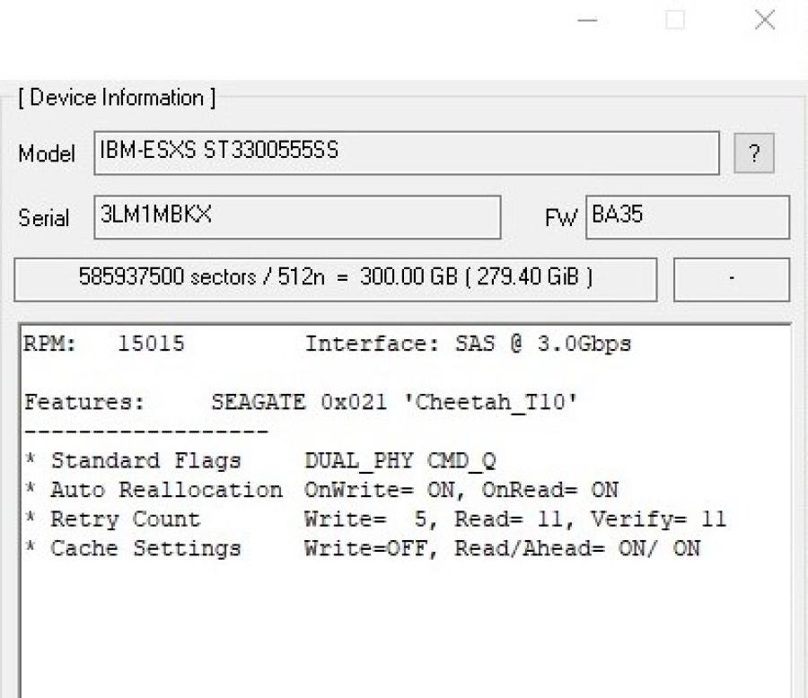808x698 pixels.
Task: Click the "-" button beside the capacity bar
Action: click(x=731, y=279)
